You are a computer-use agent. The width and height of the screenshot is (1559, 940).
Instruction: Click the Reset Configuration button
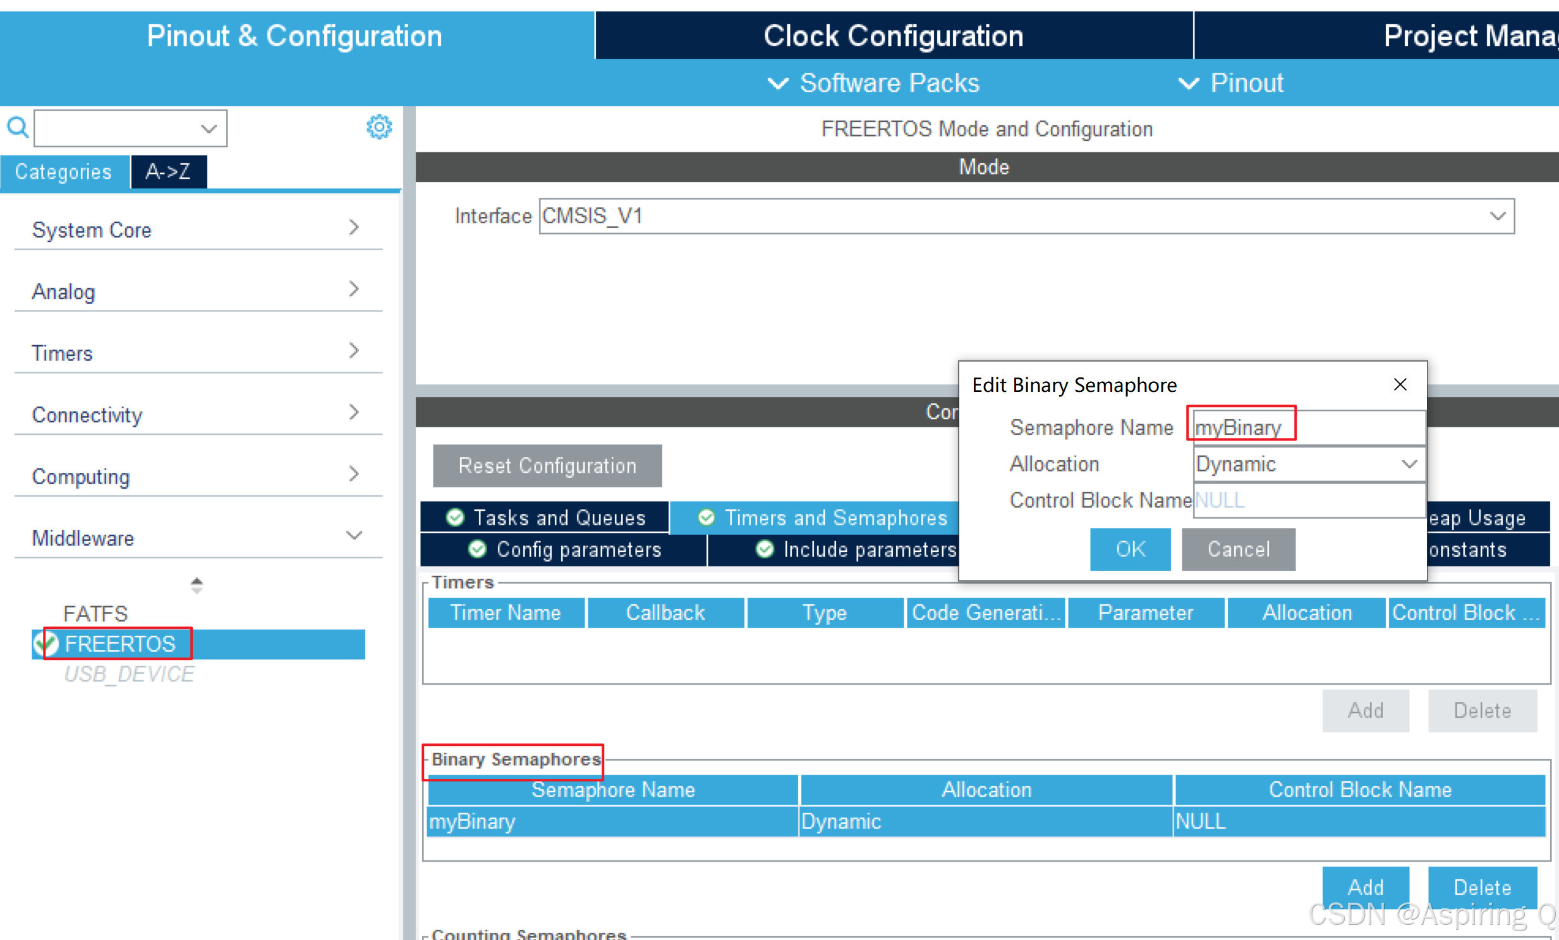547,466
